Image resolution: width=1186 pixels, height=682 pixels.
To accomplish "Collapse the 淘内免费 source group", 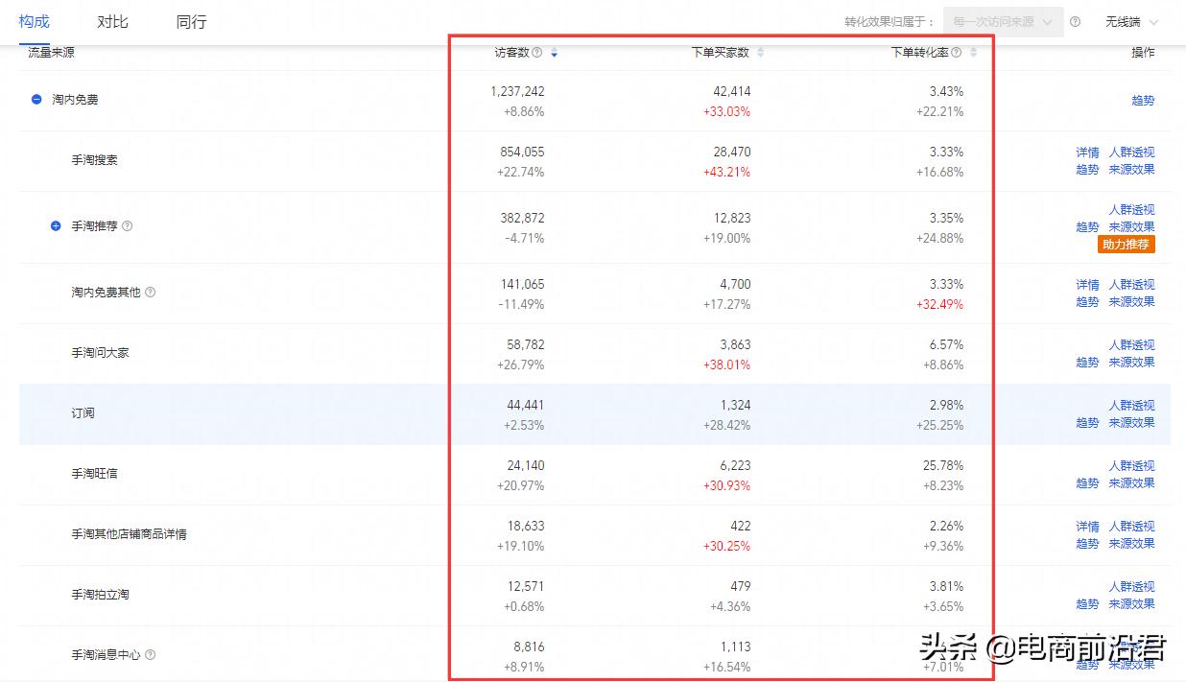I will (36, 99).
